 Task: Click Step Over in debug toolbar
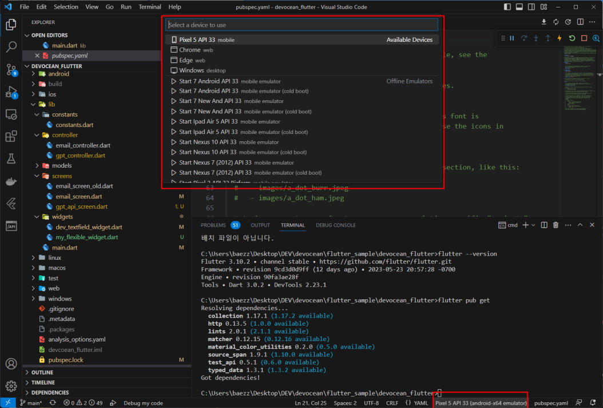[x=524, y=38]
